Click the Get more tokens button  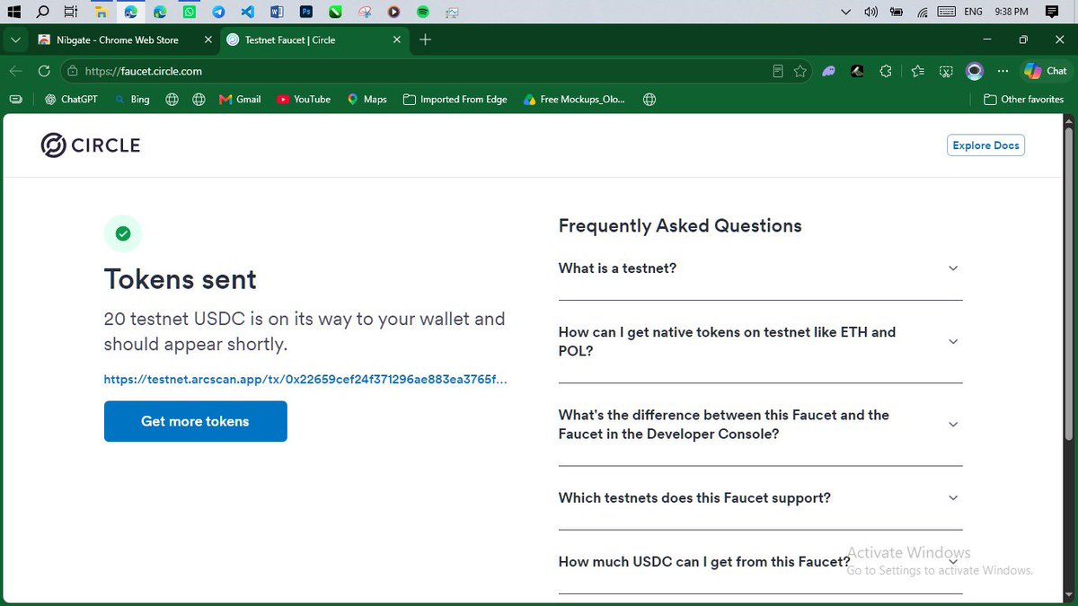pyautogui.click(x=195, y=421)
